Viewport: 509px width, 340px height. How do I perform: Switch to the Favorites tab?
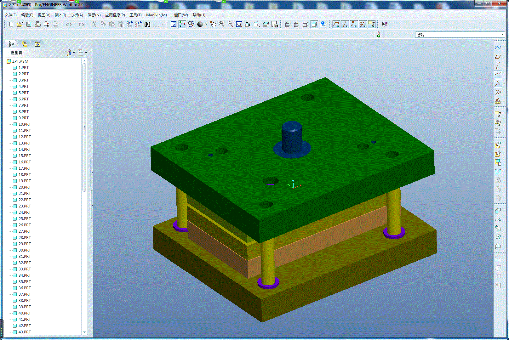point(37,44)
